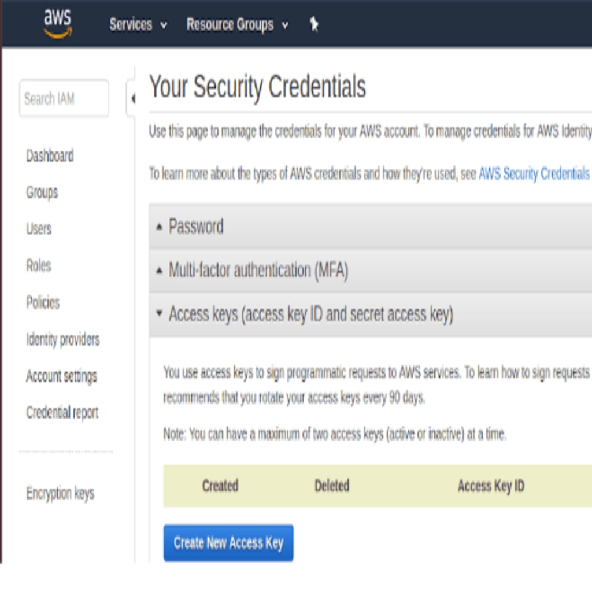Open the Services dropdown menu
The height and width of the screenshot is (592, 592).
coord(138,24)
